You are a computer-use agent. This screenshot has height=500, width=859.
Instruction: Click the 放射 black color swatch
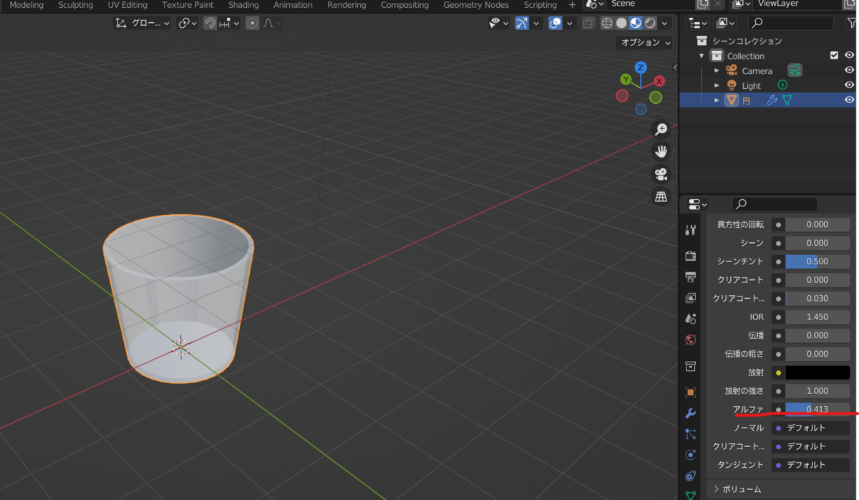click(x=817, y=372)
